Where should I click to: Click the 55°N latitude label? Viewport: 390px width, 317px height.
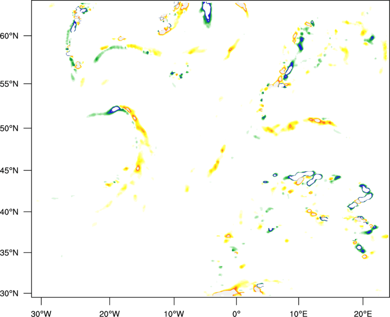(x=9, y=84)
